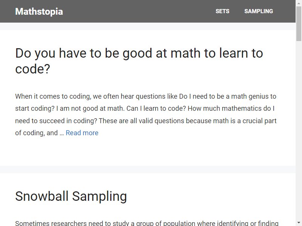The height and width of the screenshot is (226, 302).
Task: Click the coding article excerpt paragraph
Action: (146, 115)
